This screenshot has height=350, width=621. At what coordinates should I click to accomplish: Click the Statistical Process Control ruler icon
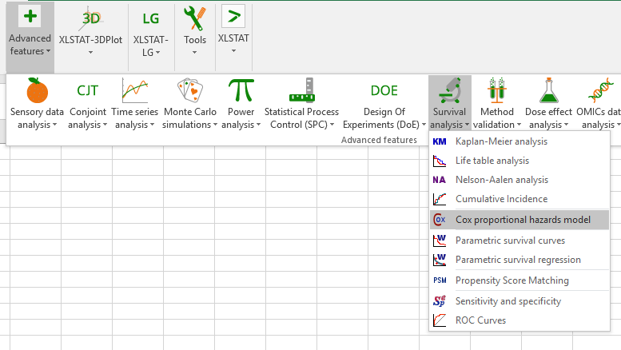[302, 90]
